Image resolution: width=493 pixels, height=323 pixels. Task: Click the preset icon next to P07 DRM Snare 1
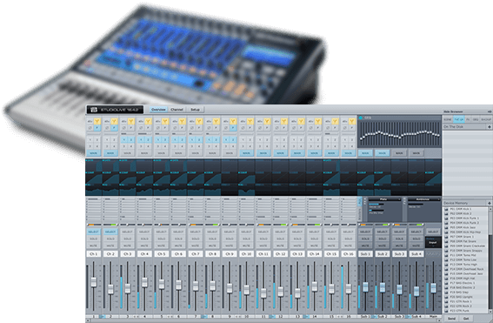coord(446,237)
